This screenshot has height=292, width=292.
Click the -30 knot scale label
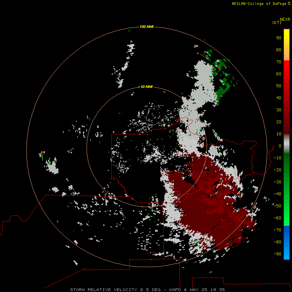277,182
